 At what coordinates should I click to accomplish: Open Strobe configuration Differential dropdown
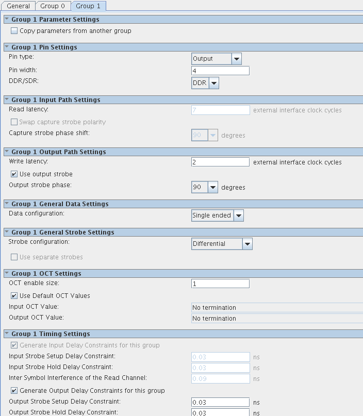247,244
